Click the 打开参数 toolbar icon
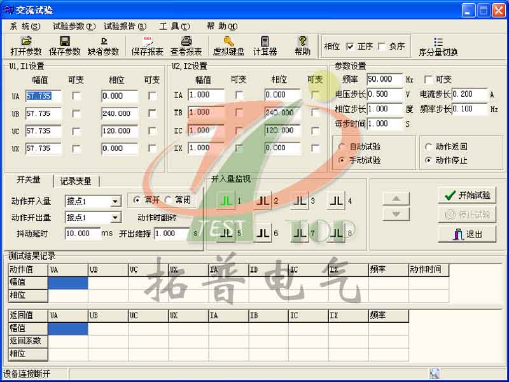Image resolution: width=509 pixels, height=382 pixels. (25, 45)
